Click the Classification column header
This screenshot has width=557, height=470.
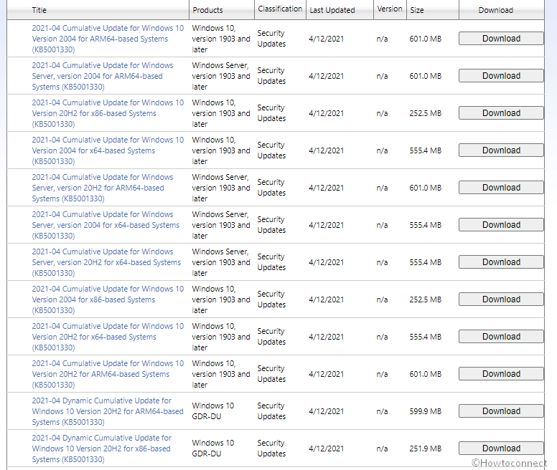279,9
